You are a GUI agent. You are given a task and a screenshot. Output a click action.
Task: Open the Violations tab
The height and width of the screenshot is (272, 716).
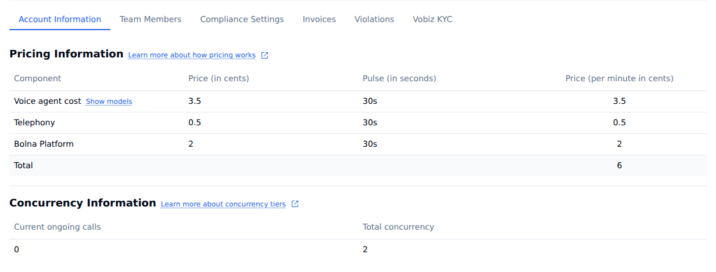click(374, 19)
